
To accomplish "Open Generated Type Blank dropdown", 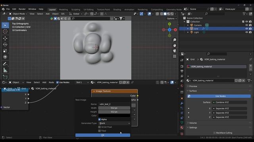I will click(x=114, y=123).
